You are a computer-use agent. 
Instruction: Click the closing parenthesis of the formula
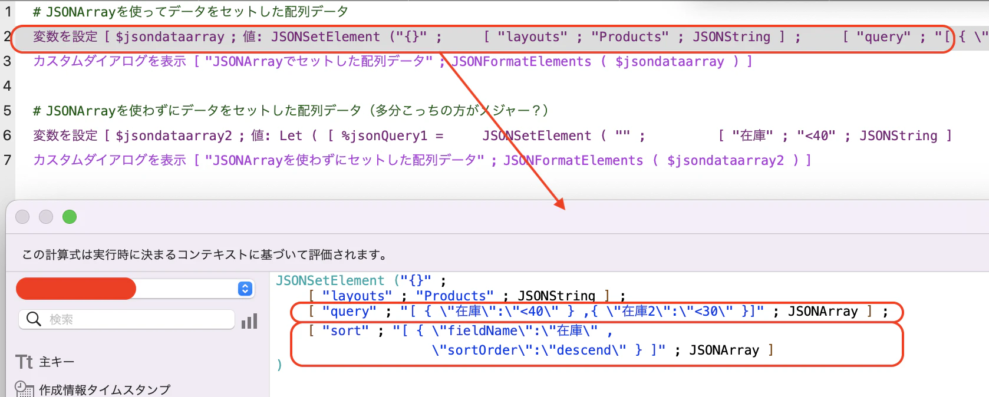tap(279, 365)
